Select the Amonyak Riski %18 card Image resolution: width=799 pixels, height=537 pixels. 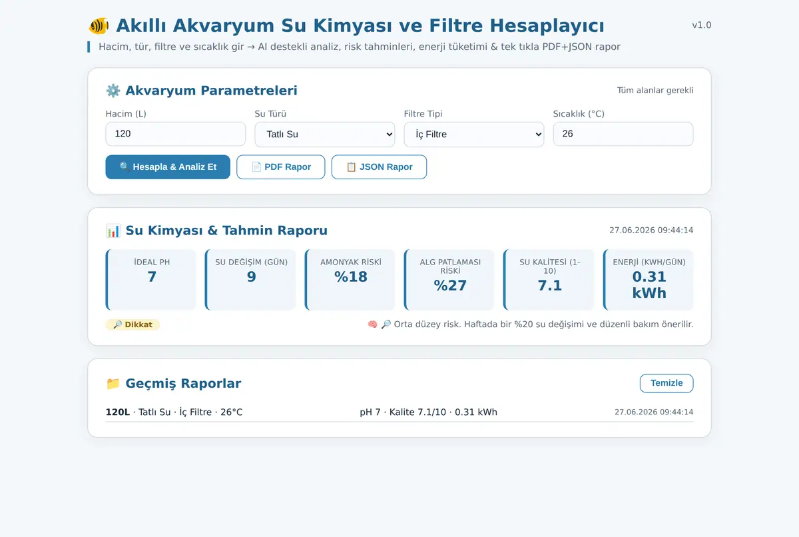pos(350,280)
